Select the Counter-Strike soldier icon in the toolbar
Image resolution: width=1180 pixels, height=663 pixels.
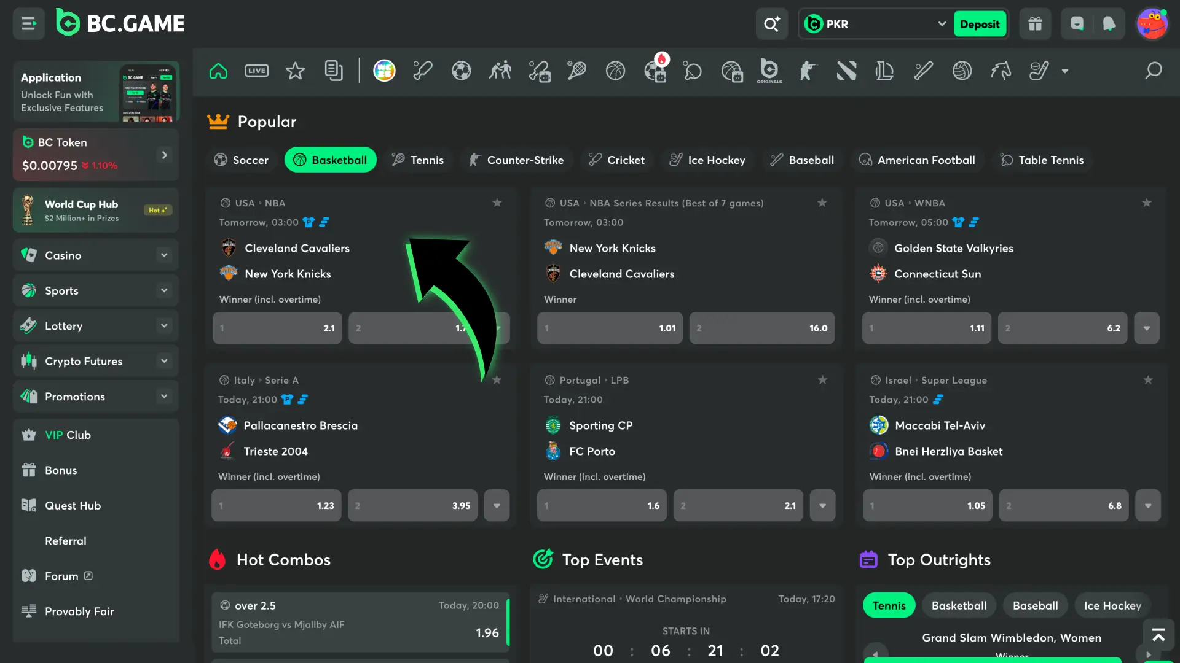coord(808,71)
